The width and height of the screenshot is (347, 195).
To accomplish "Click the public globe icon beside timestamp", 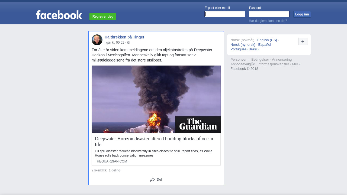I will [x=128, y=43].
